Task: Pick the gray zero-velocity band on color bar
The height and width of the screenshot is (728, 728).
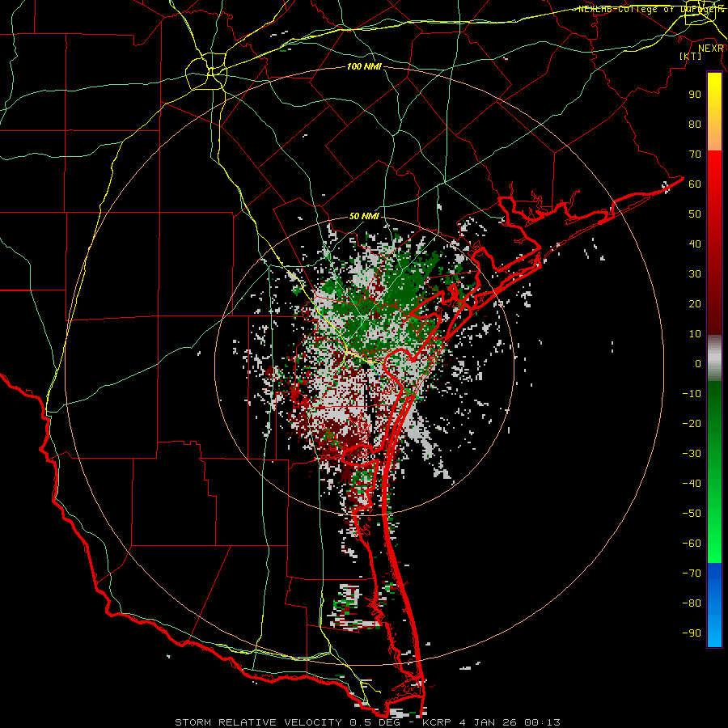Action: point(714,358)
